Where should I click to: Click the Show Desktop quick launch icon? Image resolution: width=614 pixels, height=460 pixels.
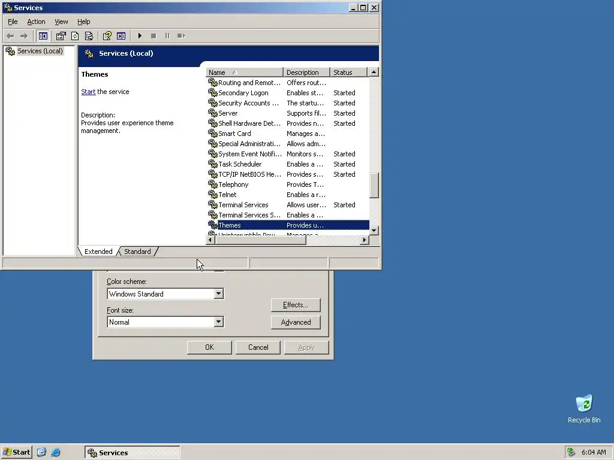pos(42,452)
